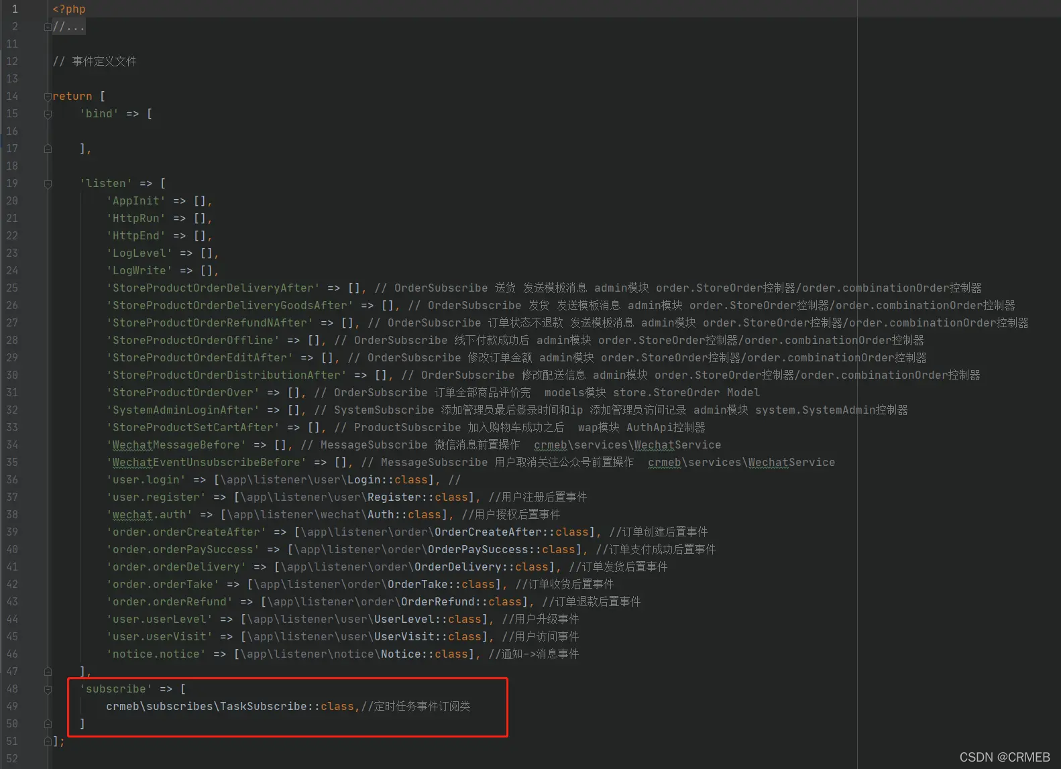The width and height of the screenshot is (1061, 769).
Task: Click the fold end marker on line 50
Action: (48, 724)
